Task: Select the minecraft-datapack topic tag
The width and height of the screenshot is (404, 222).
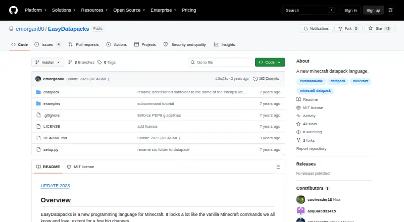Action: (x=315, y=91)
